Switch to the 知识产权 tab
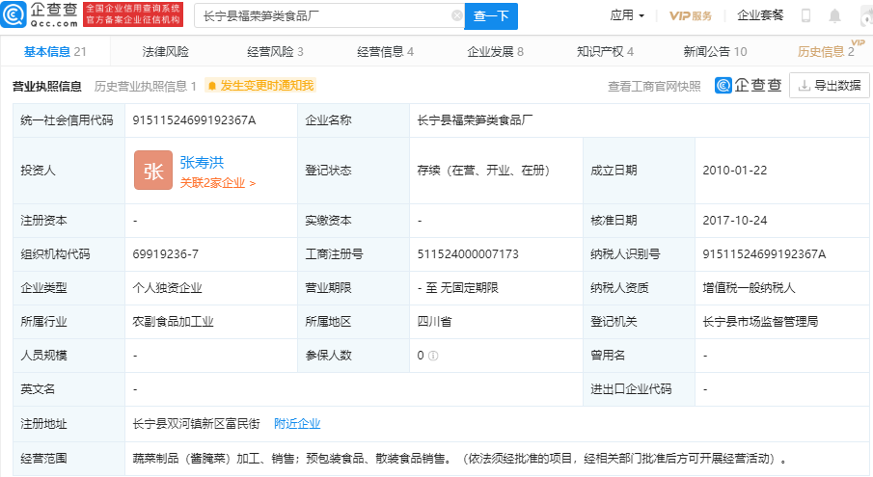This screenshot has height=477, width=873. coord(605,52)
